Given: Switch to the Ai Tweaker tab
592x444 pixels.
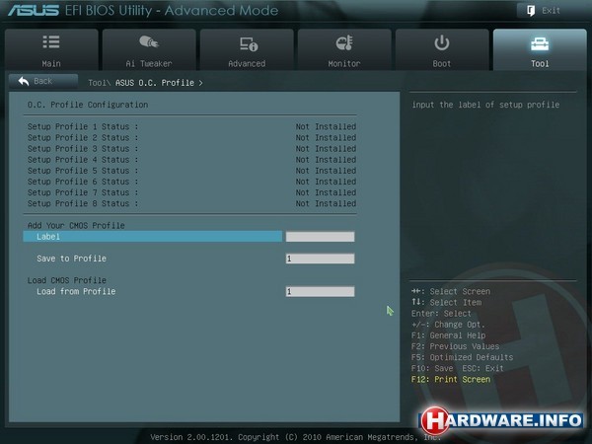Looking at the screenshot, I should pyautogui.click(x=149, y=50).
